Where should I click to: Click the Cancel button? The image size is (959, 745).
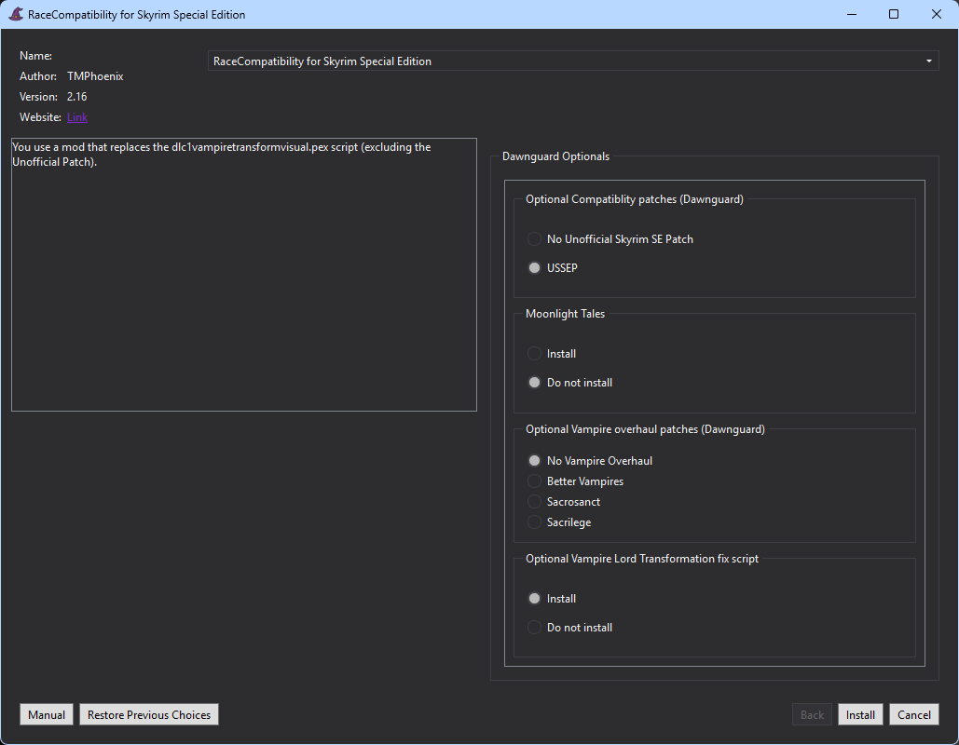tap(913, 714)
